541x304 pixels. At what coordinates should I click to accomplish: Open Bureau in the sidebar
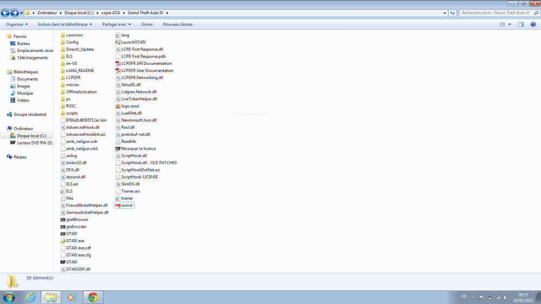[x=23, y=43]
